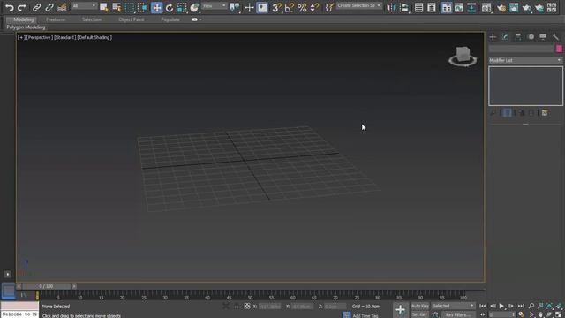The image size is (565, 318).
Task: Activate the Select and Place tool
Action: point(194,7)
